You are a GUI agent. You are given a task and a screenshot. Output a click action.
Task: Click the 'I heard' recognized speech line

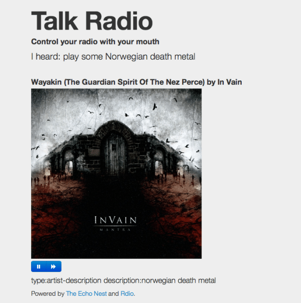click(x=113, y=57)
